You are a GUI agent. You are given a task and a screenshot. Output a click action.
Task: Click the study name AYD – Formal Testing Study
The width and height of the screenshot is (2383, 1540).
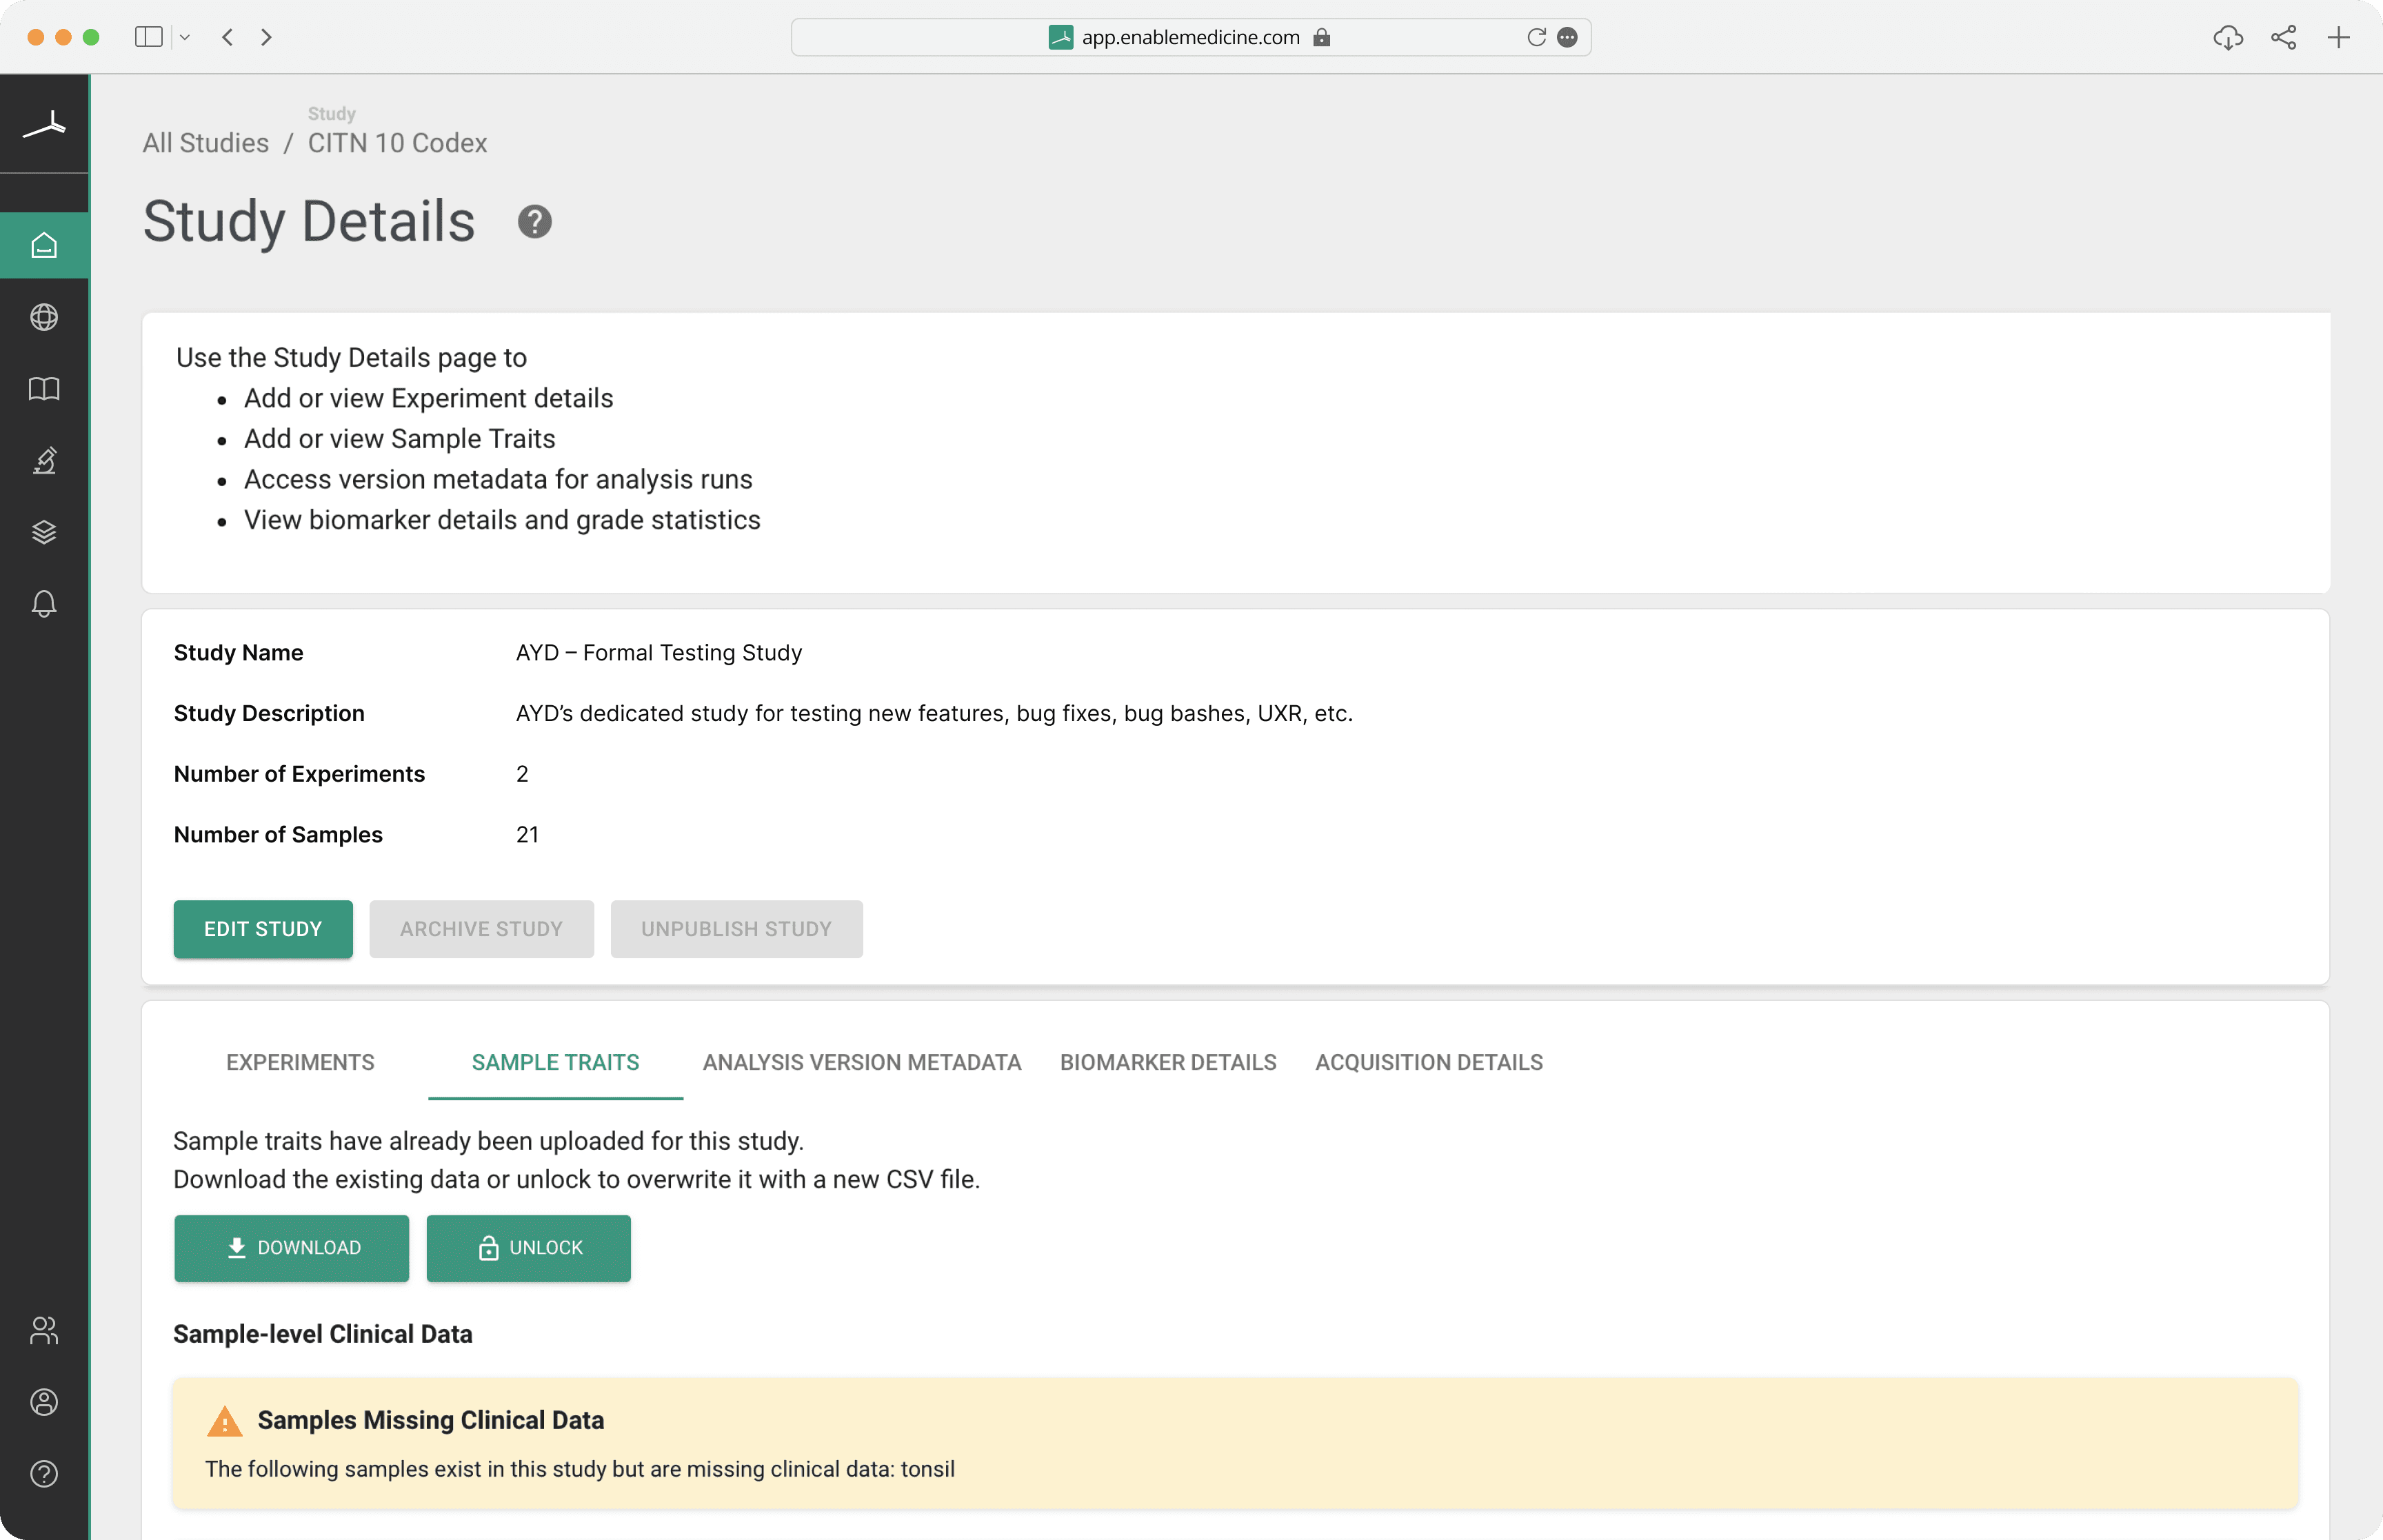(x=659, y=653)
